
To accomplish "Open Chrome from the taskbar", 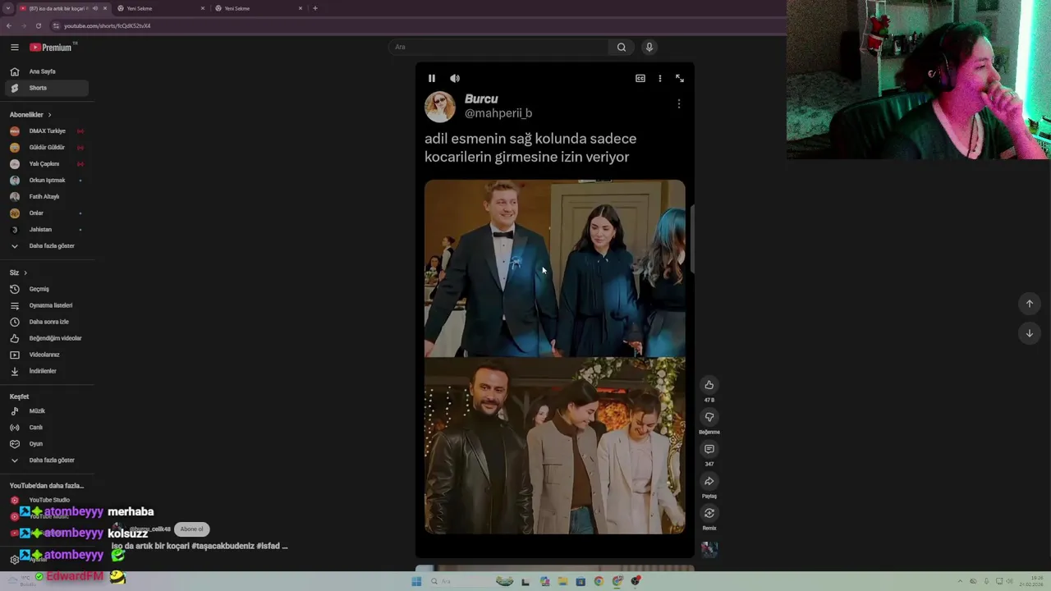I will click(599, 581).
